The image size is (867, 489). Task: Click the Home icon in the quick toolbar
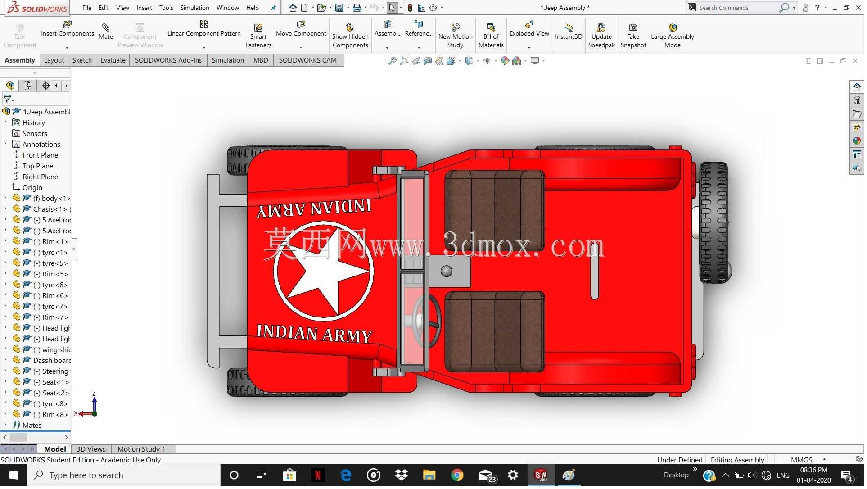click(x=293, y=8)
